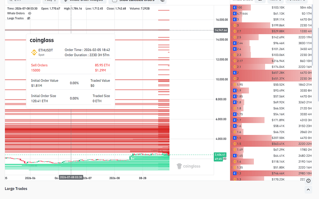This screenshot has width=319, height=199.
Task: Click Binance icon in $142.69K order row
Action: tap(235, 37)
